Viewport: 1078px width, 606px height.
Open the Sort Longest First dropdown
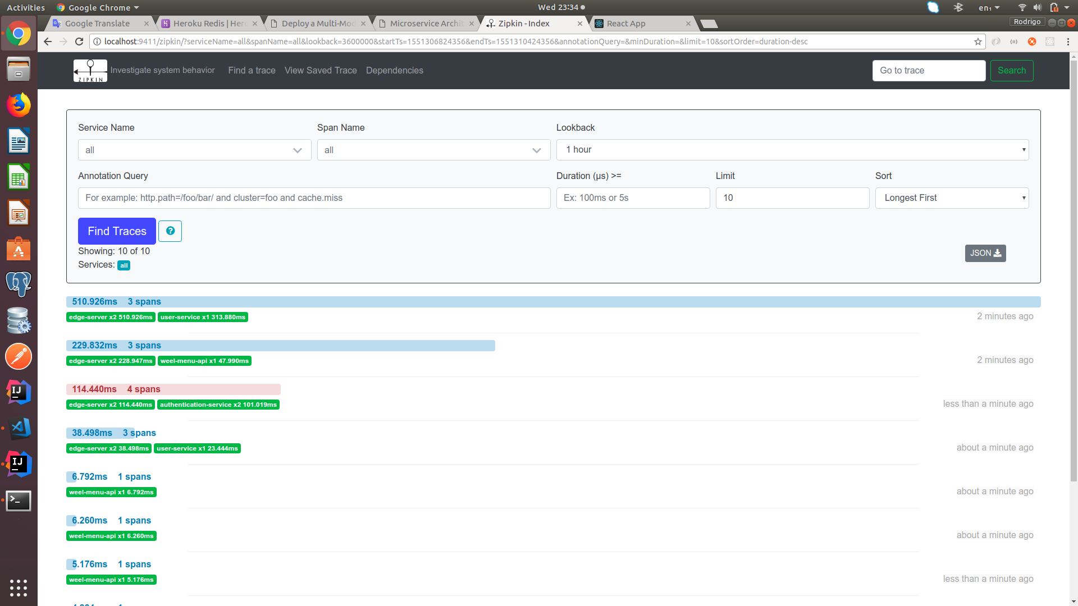pyautogui.click(x=952, y=198)
